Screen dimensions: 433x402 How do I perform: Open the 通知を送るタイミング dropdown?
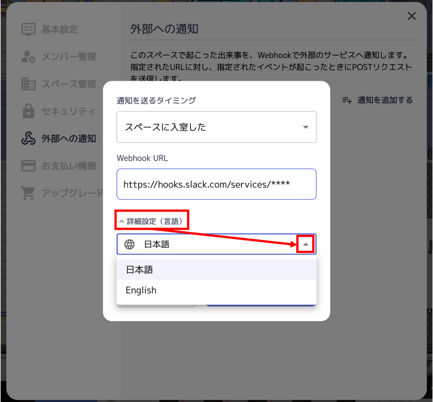pyautogui.click(x=216, y=127)
